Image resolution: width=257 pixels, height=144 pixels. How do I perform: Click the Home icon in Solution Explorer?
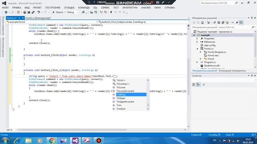pos(202,22)
